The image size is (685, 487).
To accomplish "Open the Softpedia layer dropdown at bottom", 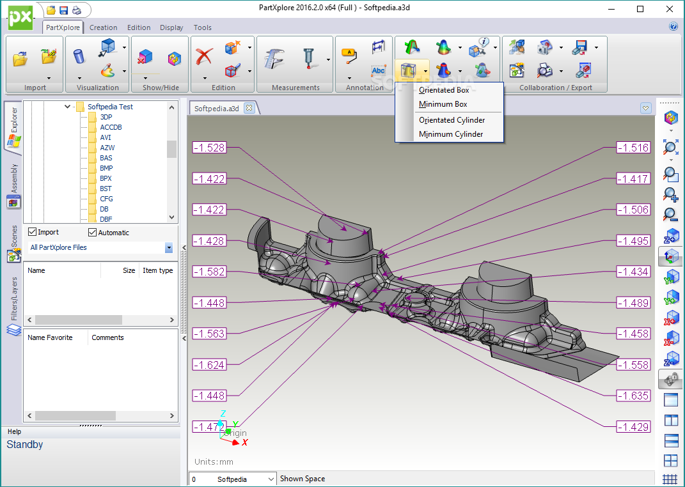I will [271, 479].
